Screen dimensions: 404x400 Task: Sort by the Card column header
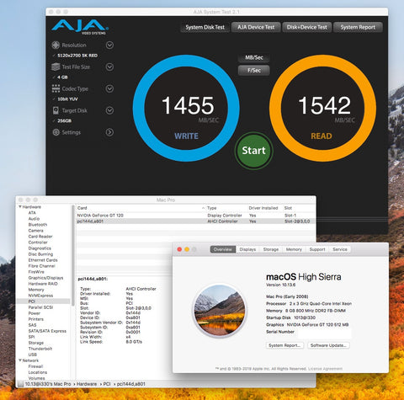141,208
